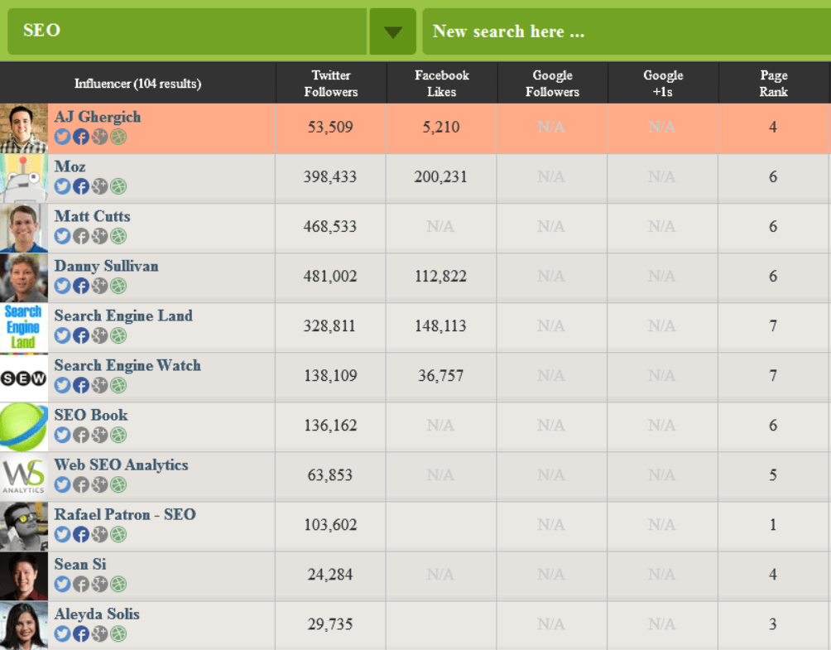Open Aleyda Solis' Facebook icon
Viewport: 831px width, 650px height.
coord(81,634)
